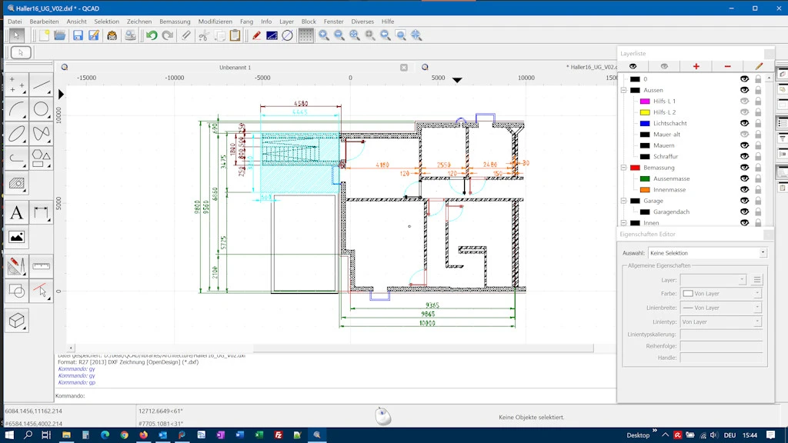Click the Undo arrow in toolbar

click(152, 35)
